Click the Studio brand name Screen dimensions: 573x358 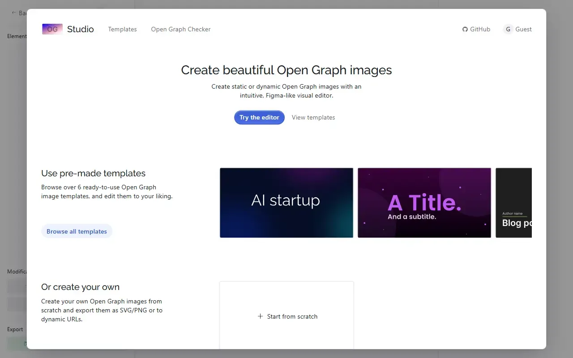(81, 29)
